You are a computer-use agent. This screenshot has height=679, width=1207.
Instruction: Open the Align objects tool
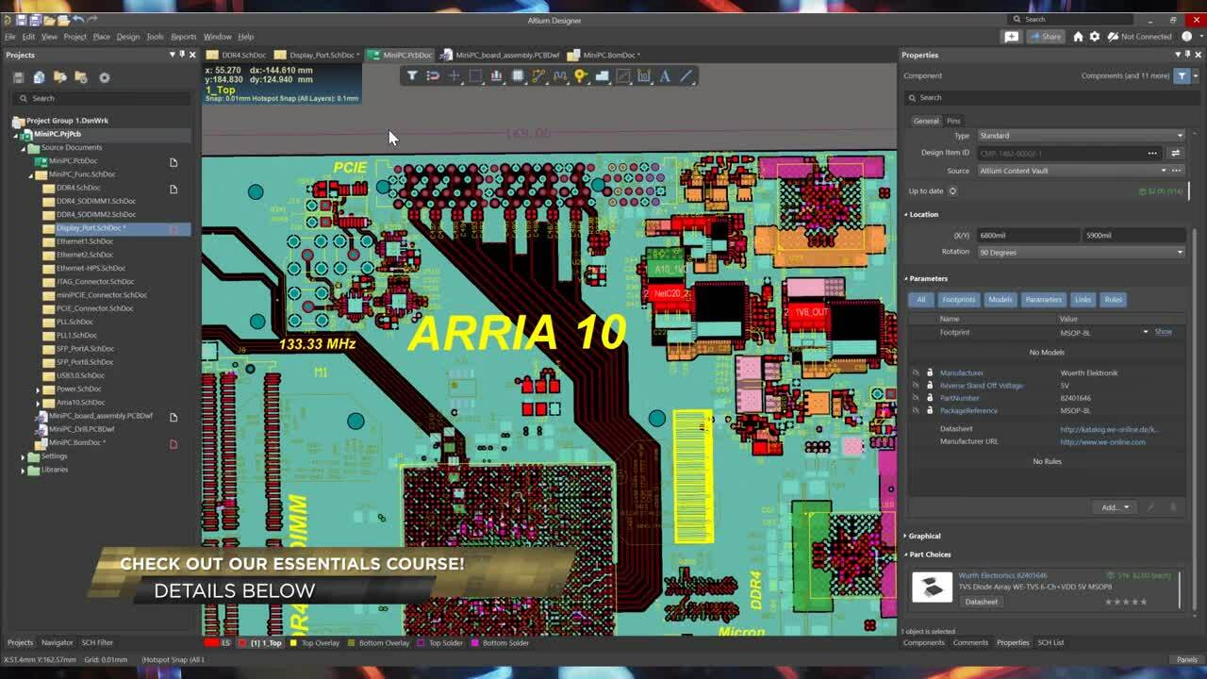pyautogui.click(x=496, y=75)
